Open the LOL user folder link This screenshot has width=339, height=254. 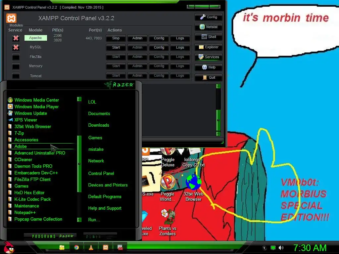(92, 102)
